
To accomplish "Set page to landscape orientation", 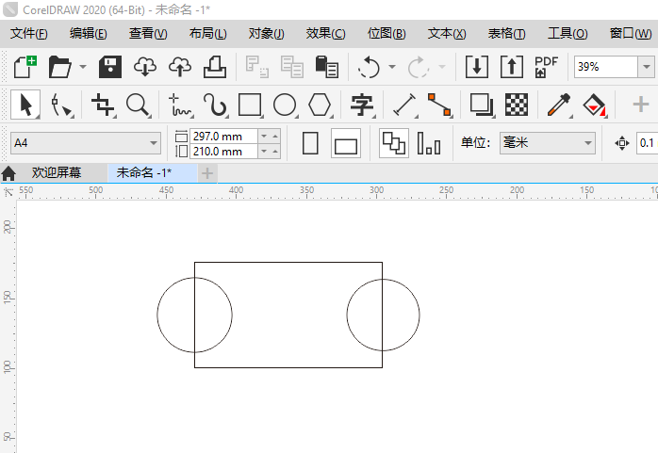I will click(x=346, y=143).
